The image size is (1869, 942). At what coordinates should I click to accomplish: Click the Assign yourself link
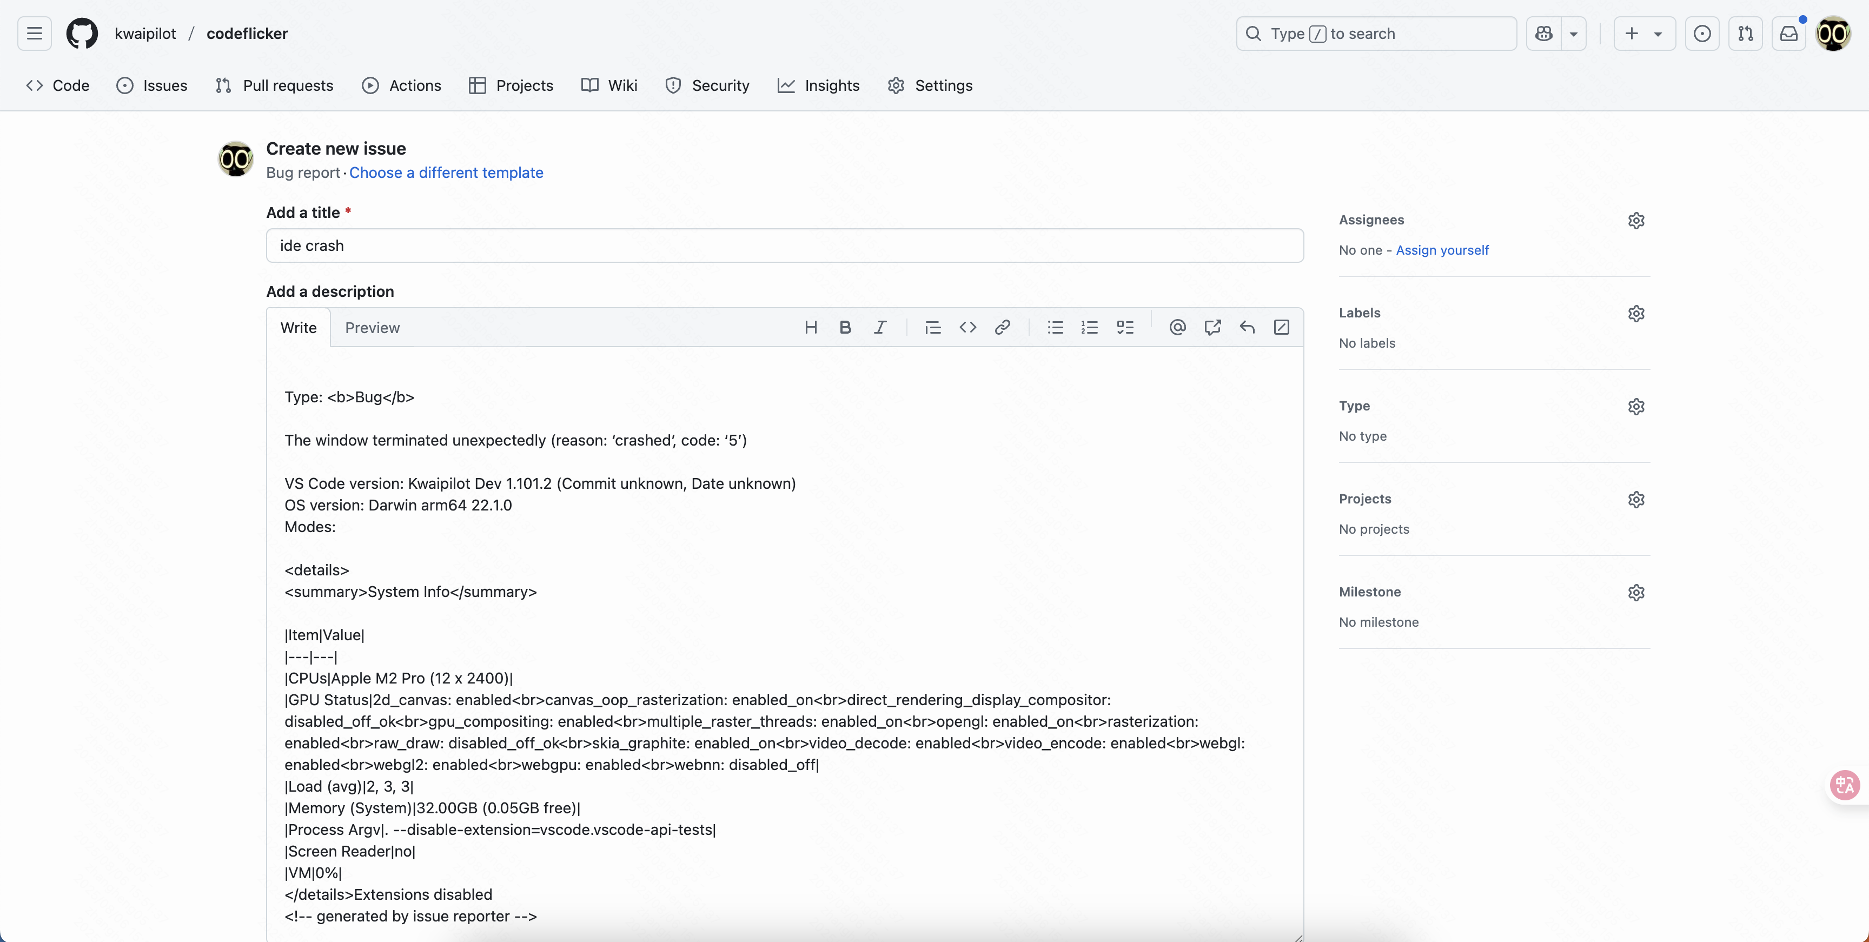coord(1442,250)
